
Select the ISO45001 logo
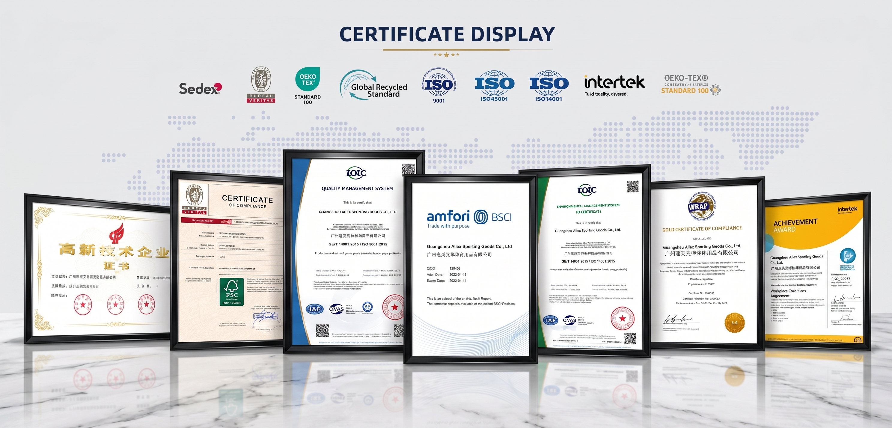tap(494, 86)
